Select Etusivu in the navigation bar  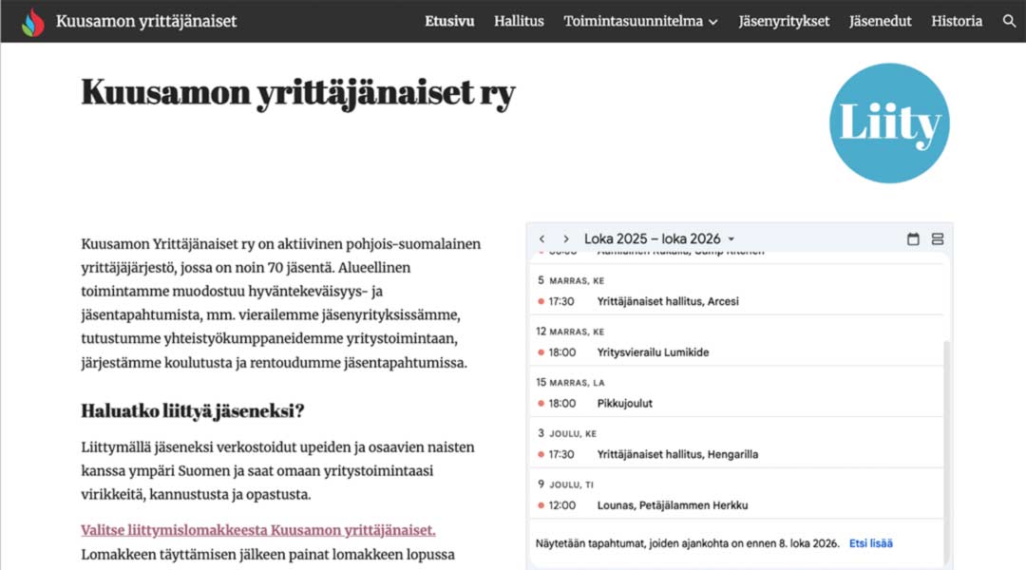(x=449, y=20)
